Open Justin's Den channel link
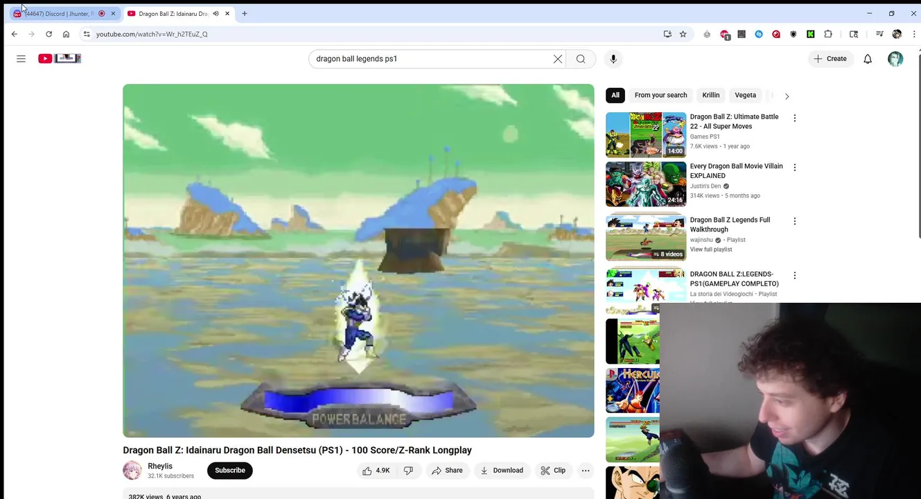The height and width of the screenshot is (499, 921). 705,186
